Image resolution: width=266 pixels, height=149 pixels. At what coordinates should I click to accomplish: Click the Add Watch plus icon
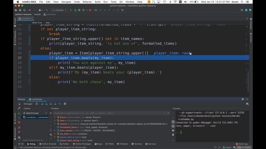pos(51,113)
